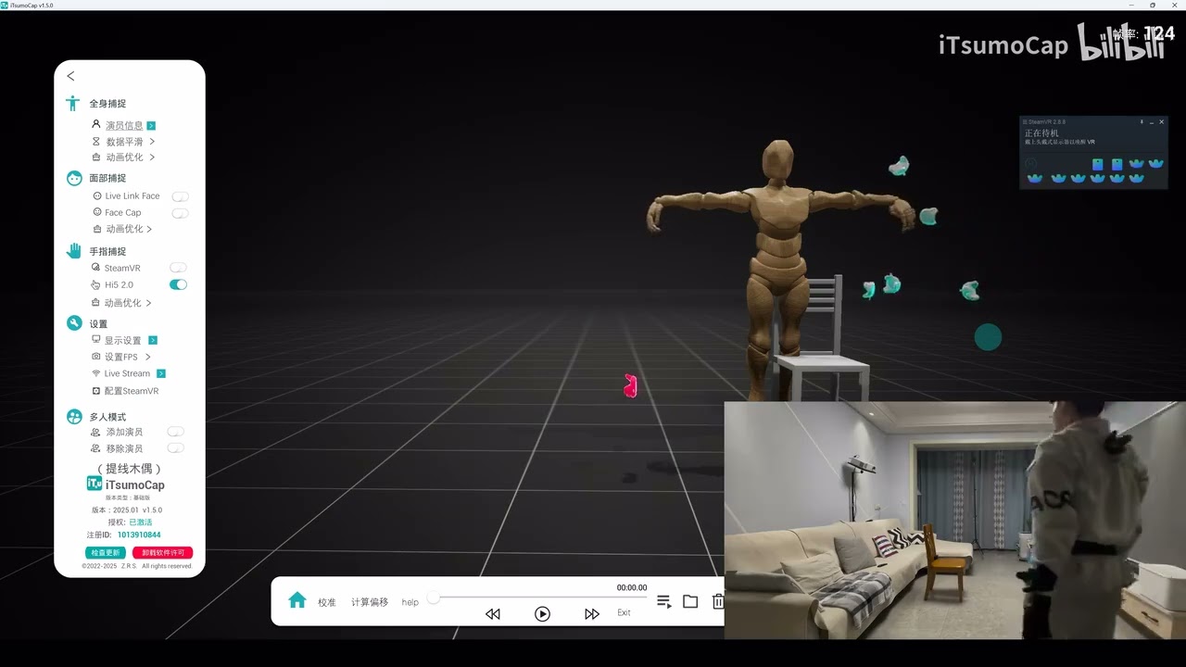Click the face icon beside 面部捕捉

pyautogui.click(x=74, y=178)
